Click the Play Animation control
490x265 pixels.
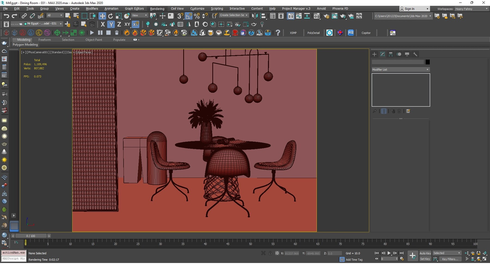coord(389,253)
